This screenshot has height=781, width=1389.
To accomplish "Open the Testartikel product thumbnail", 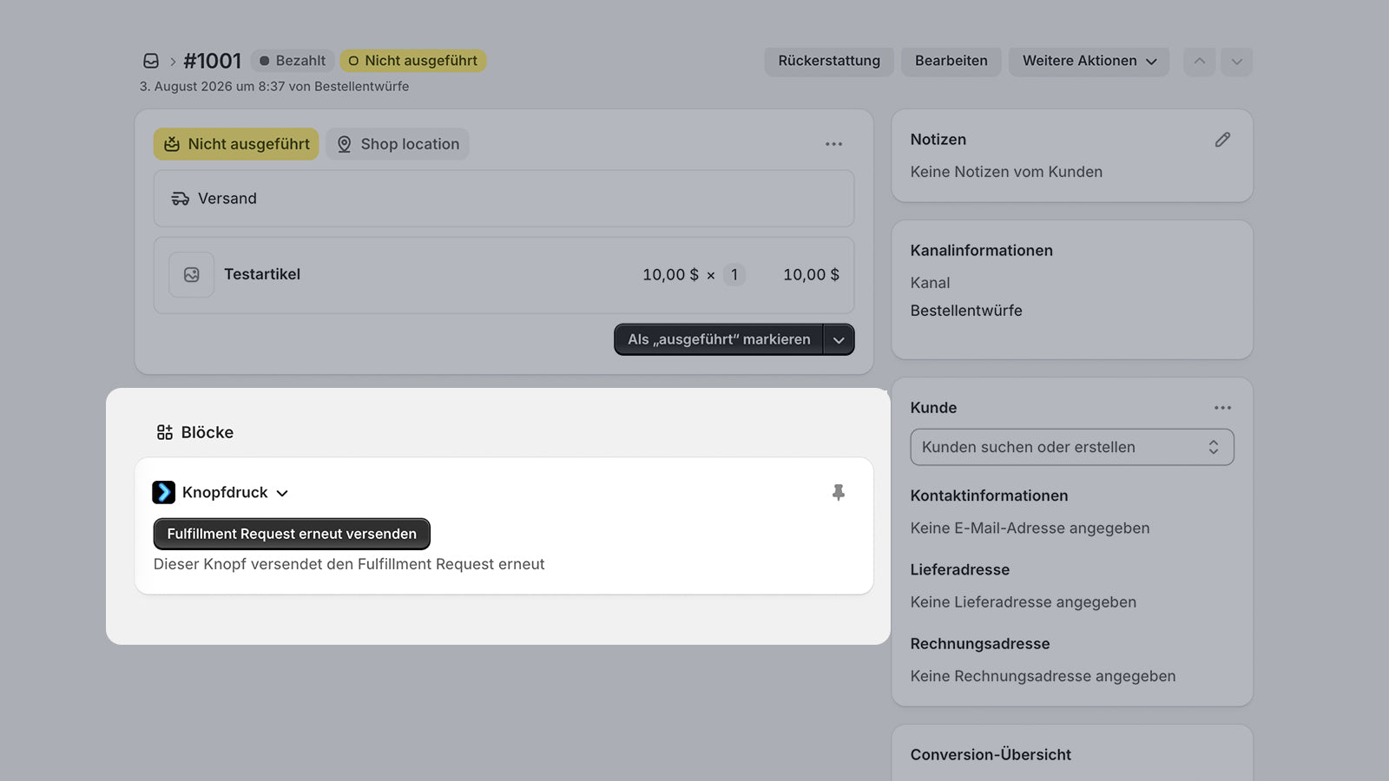I will (x=192, y=275).
